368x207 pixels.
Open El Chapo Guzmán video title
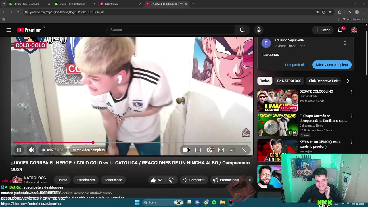pos(323,118)
